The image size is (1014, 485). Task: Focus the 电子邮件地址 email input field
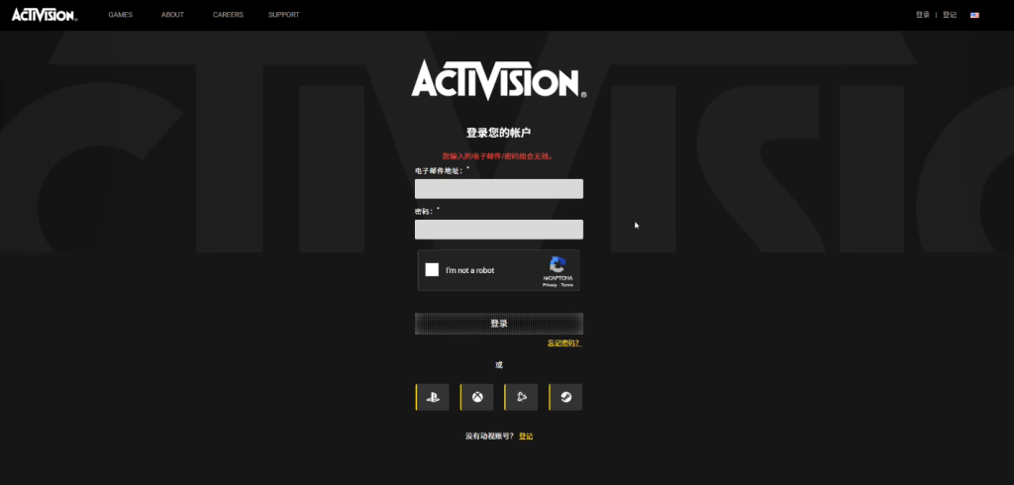(498, 189)
